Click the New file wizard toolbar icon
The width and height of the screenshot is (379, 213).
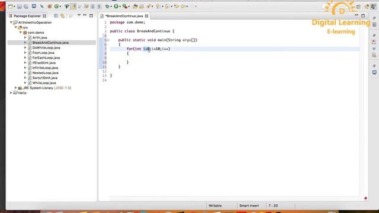coord(11,7)
